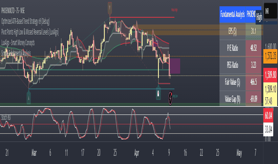278x164 pixels.
Task: Click the EPS value 31.1
Action: tap(254, 31)
